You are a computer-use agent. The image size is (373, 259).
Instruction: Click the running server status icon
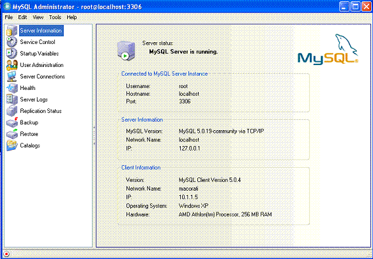click(126, 50)
